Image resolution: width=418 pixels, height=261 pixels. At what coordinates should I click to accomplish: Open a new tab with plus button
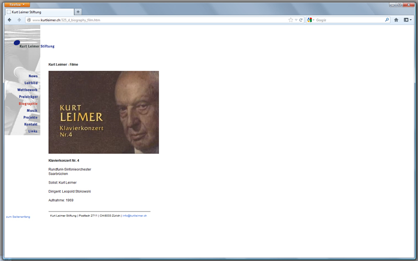pos(78,11)
